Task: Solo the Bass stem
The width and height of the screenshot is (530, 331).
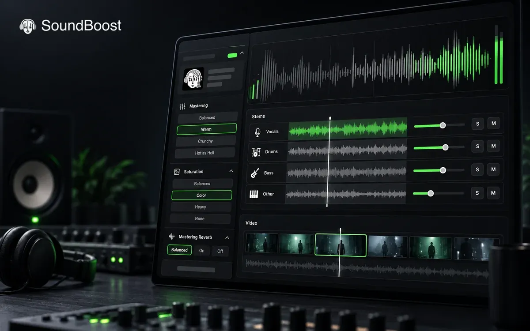Action: (x=477, y=169)
